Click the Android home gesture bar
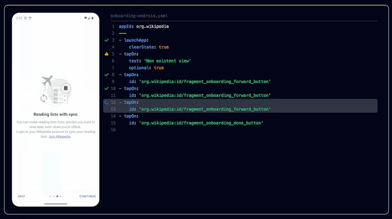 55,204
